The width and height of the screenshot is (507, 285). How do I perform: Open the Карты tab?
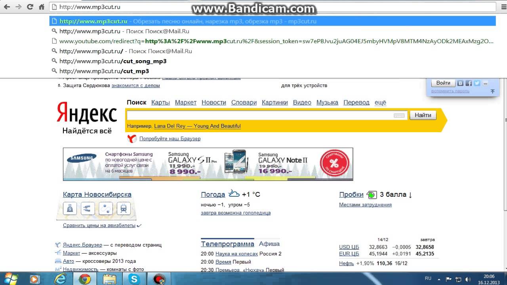160,103
